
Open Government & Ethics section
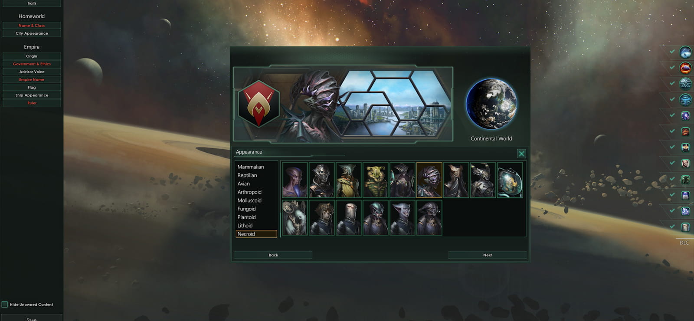pos(32,64)
